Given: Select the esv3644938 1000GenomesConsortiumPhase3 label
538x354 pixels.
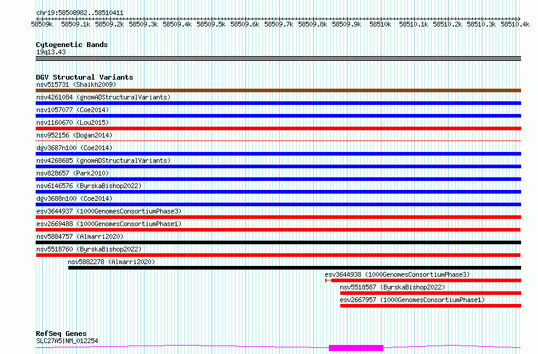Looking at the screenshot, I should pos(397,274).
